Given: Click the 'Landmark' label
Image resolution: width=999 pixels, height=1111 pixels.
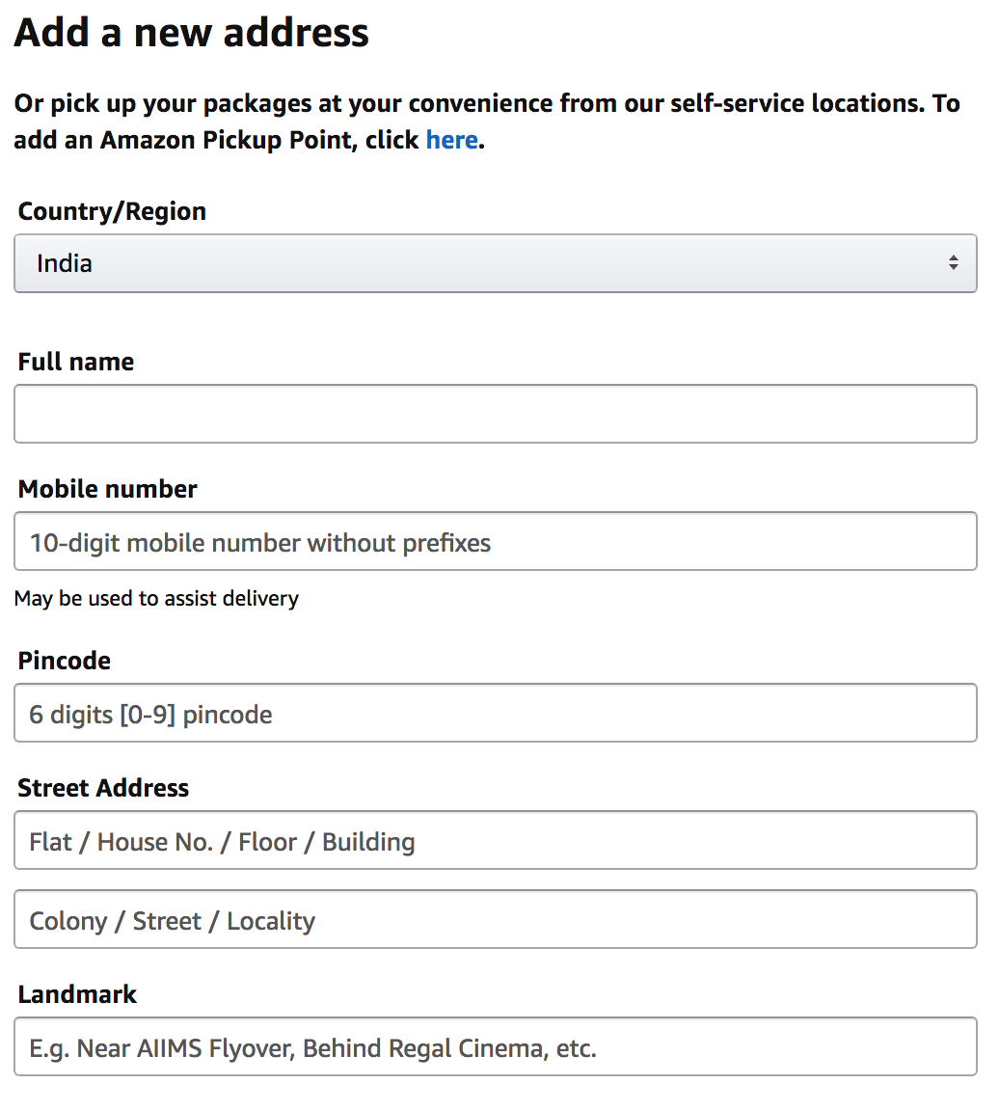Looking at the screenshot, I should pyautogui.click(x=77, y=994).
